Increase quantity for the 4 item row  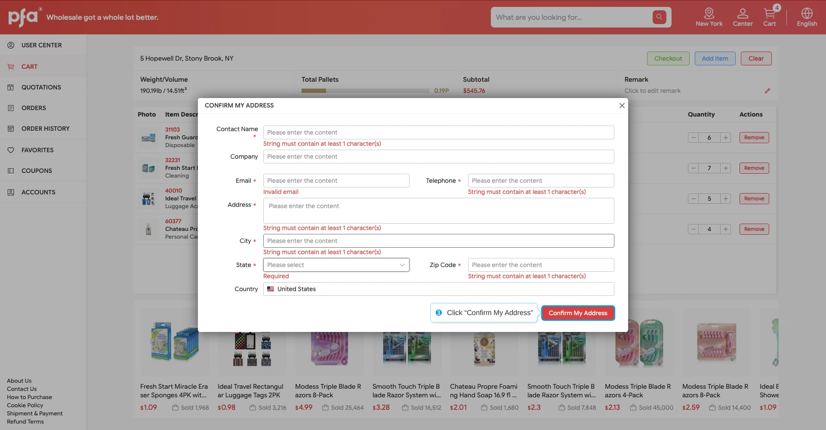726,229
